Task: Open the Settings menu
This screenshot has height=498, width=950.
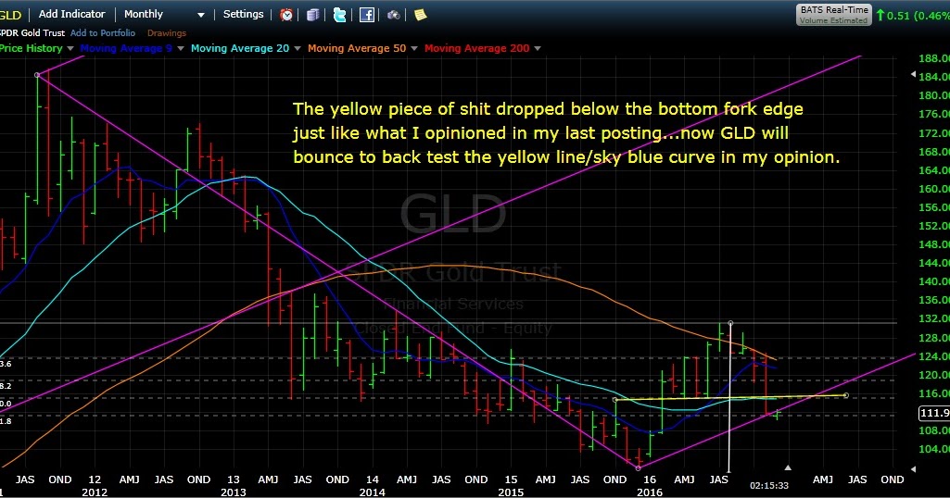Action: pyautogui.click(x=243, y=14)
